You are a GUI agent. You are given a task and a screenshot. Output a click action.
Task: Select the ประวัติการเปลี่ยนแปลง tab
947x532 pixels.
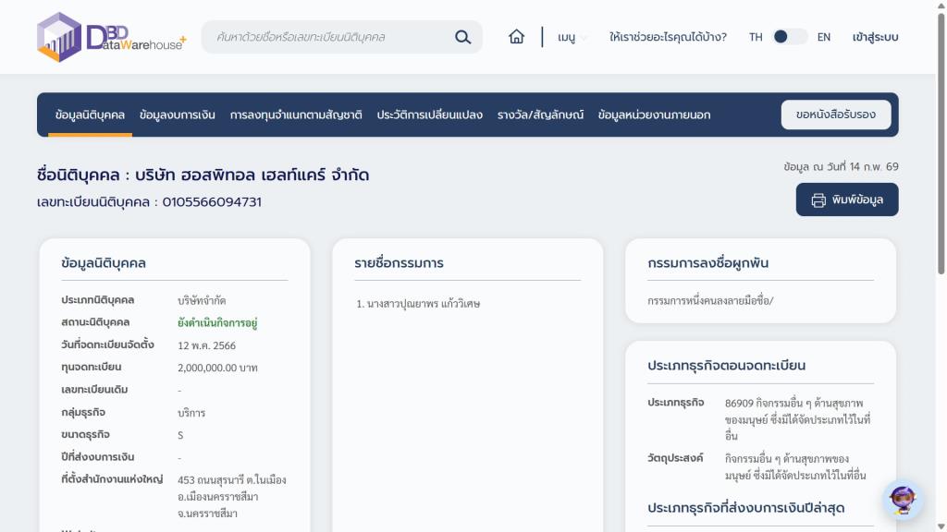(x=429, y=115)
